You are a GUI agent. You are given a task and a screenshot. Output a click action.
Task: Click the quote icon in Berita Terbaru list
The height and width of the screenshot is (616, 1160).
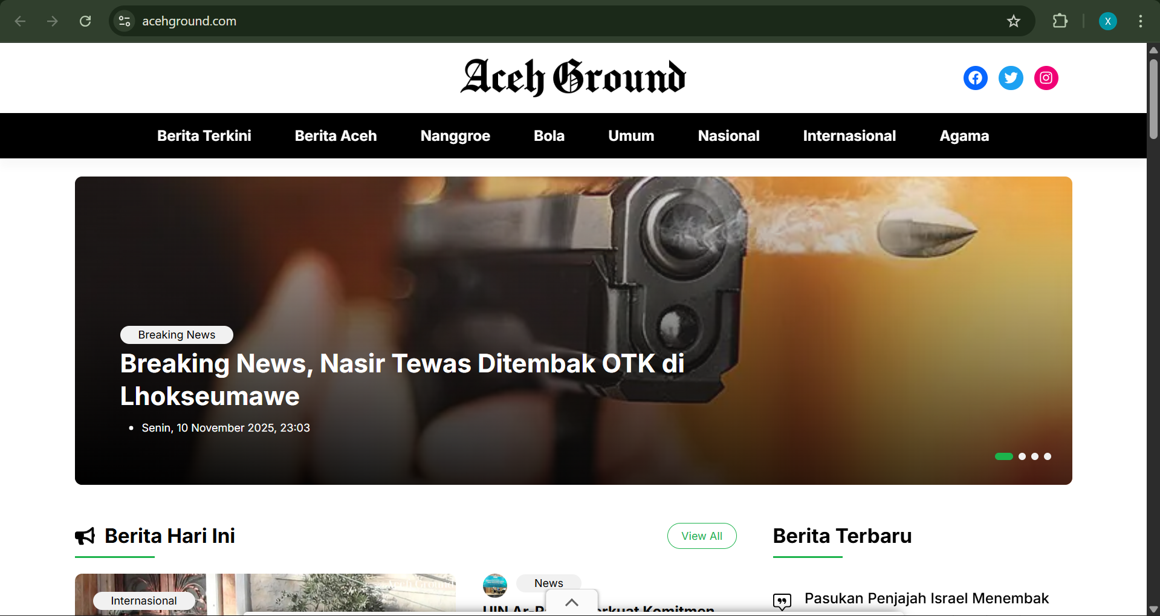(782, 601)
